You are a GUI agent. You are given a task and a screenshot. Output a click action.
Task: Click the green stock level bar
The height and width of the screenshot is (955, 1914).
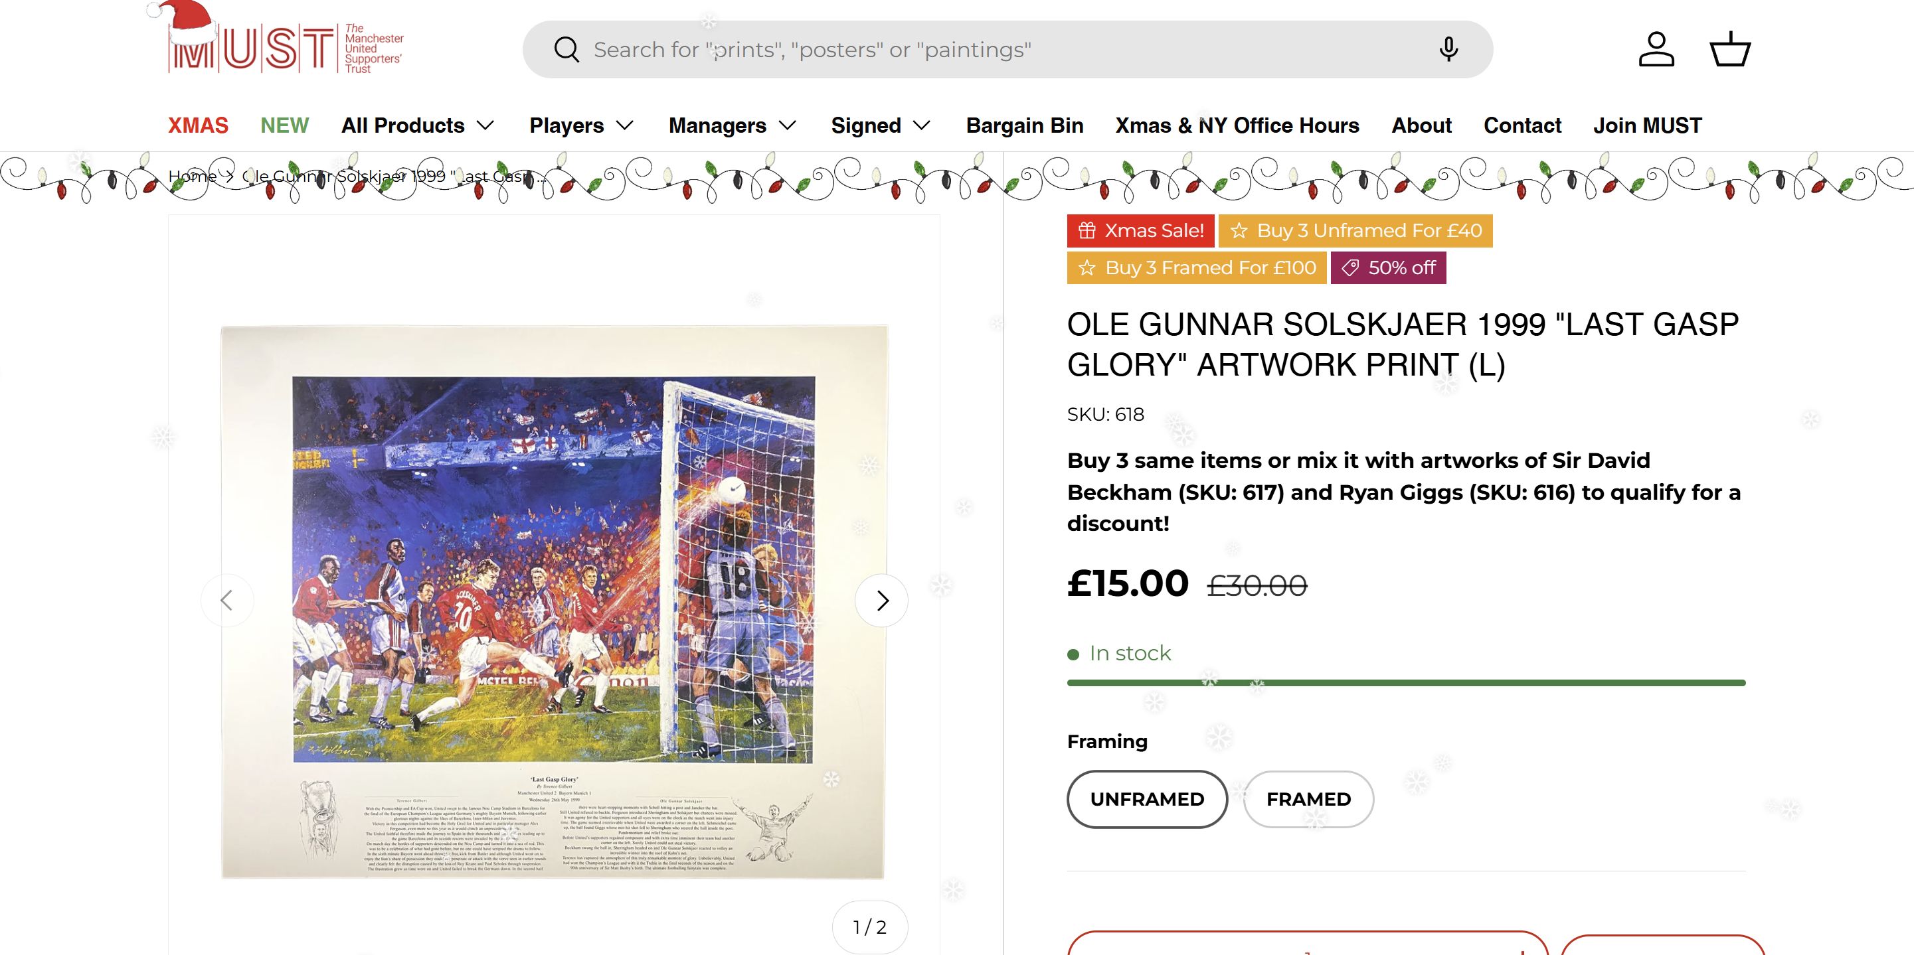[1406, 682]
